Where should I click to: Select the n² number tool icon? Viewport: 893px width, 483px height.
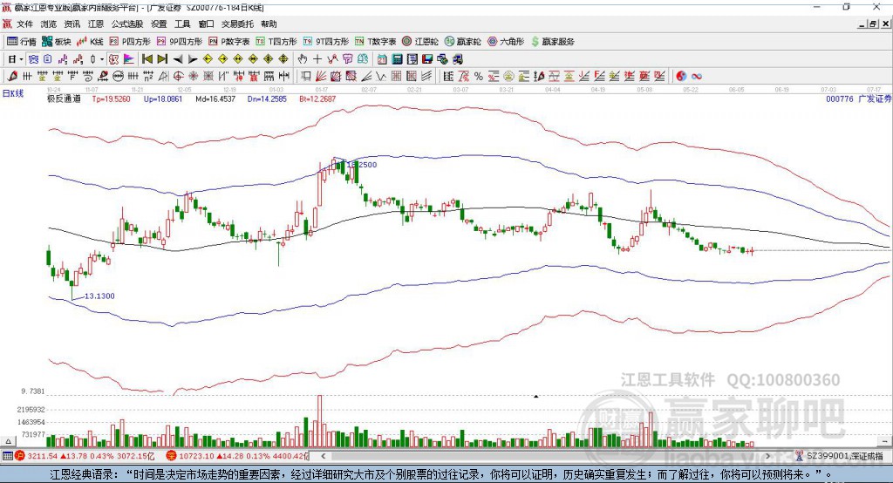click(x=148, y=76)
